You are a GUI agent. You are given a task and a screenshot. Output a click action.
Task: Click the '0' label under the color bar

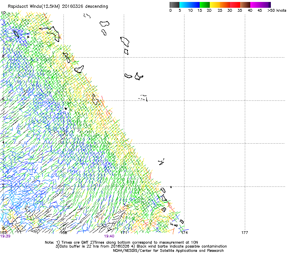(x=170, y=11)
